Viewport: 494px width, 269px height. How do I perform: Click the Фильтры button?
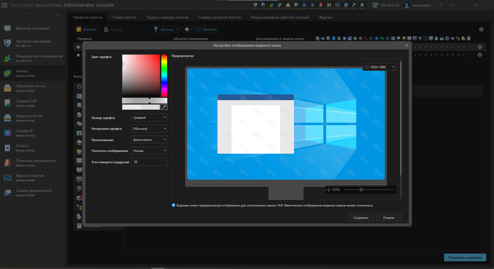[x=163, y=29]
